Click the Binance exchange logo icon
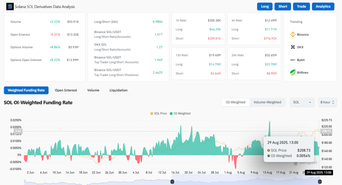The width and height of the screenshot is (342, 185). pos(293,34)
